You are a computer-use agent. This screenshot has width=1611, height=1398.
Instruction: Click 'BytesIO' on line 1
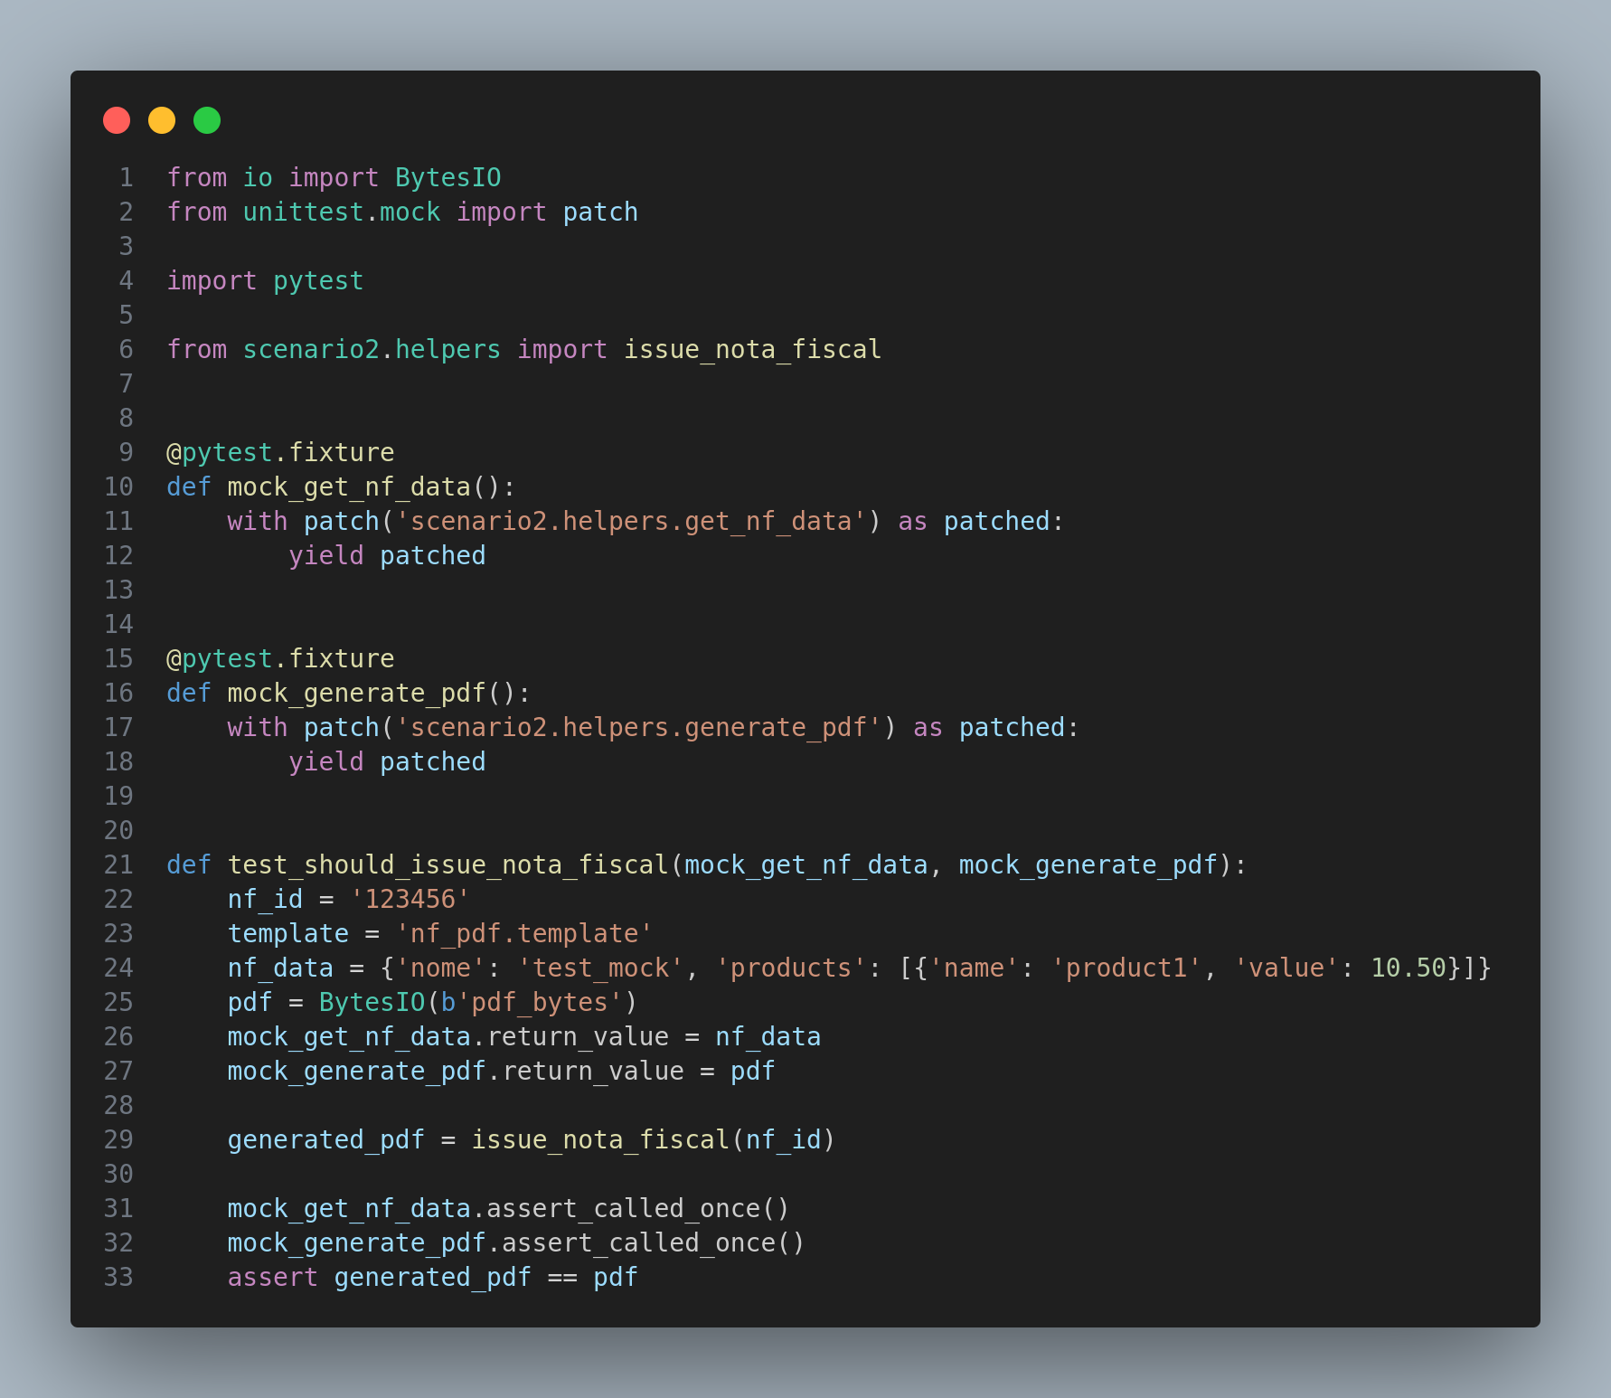click(x=447, y=177)
